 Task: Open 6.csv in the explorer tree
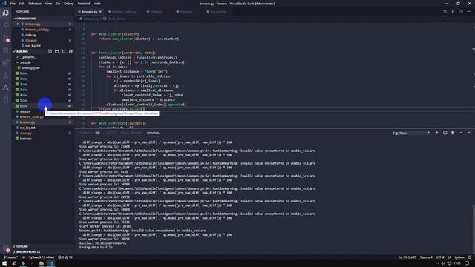pyautogui.click(x=42, y=106)
